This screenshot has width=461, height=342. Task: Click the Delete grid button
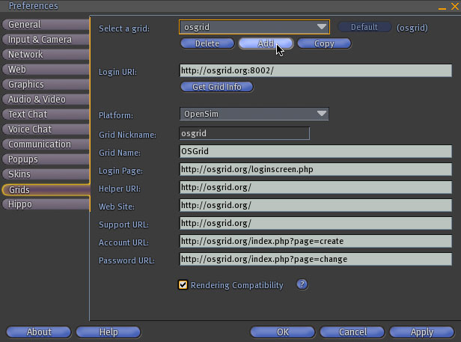coord(207,43)
